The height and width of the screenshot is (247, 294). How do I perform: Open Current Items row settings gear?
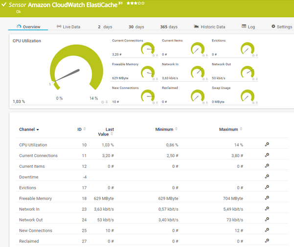[x=267, y=166]
